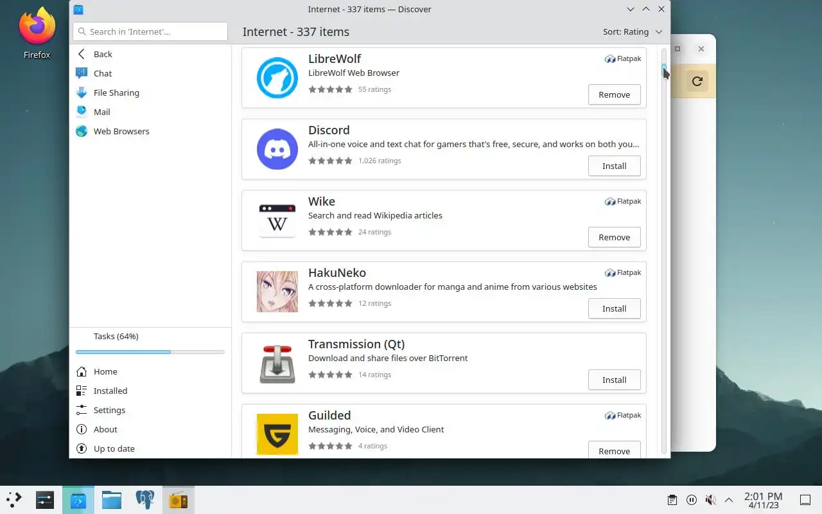Remove the Guilded application

pos(615,451)
